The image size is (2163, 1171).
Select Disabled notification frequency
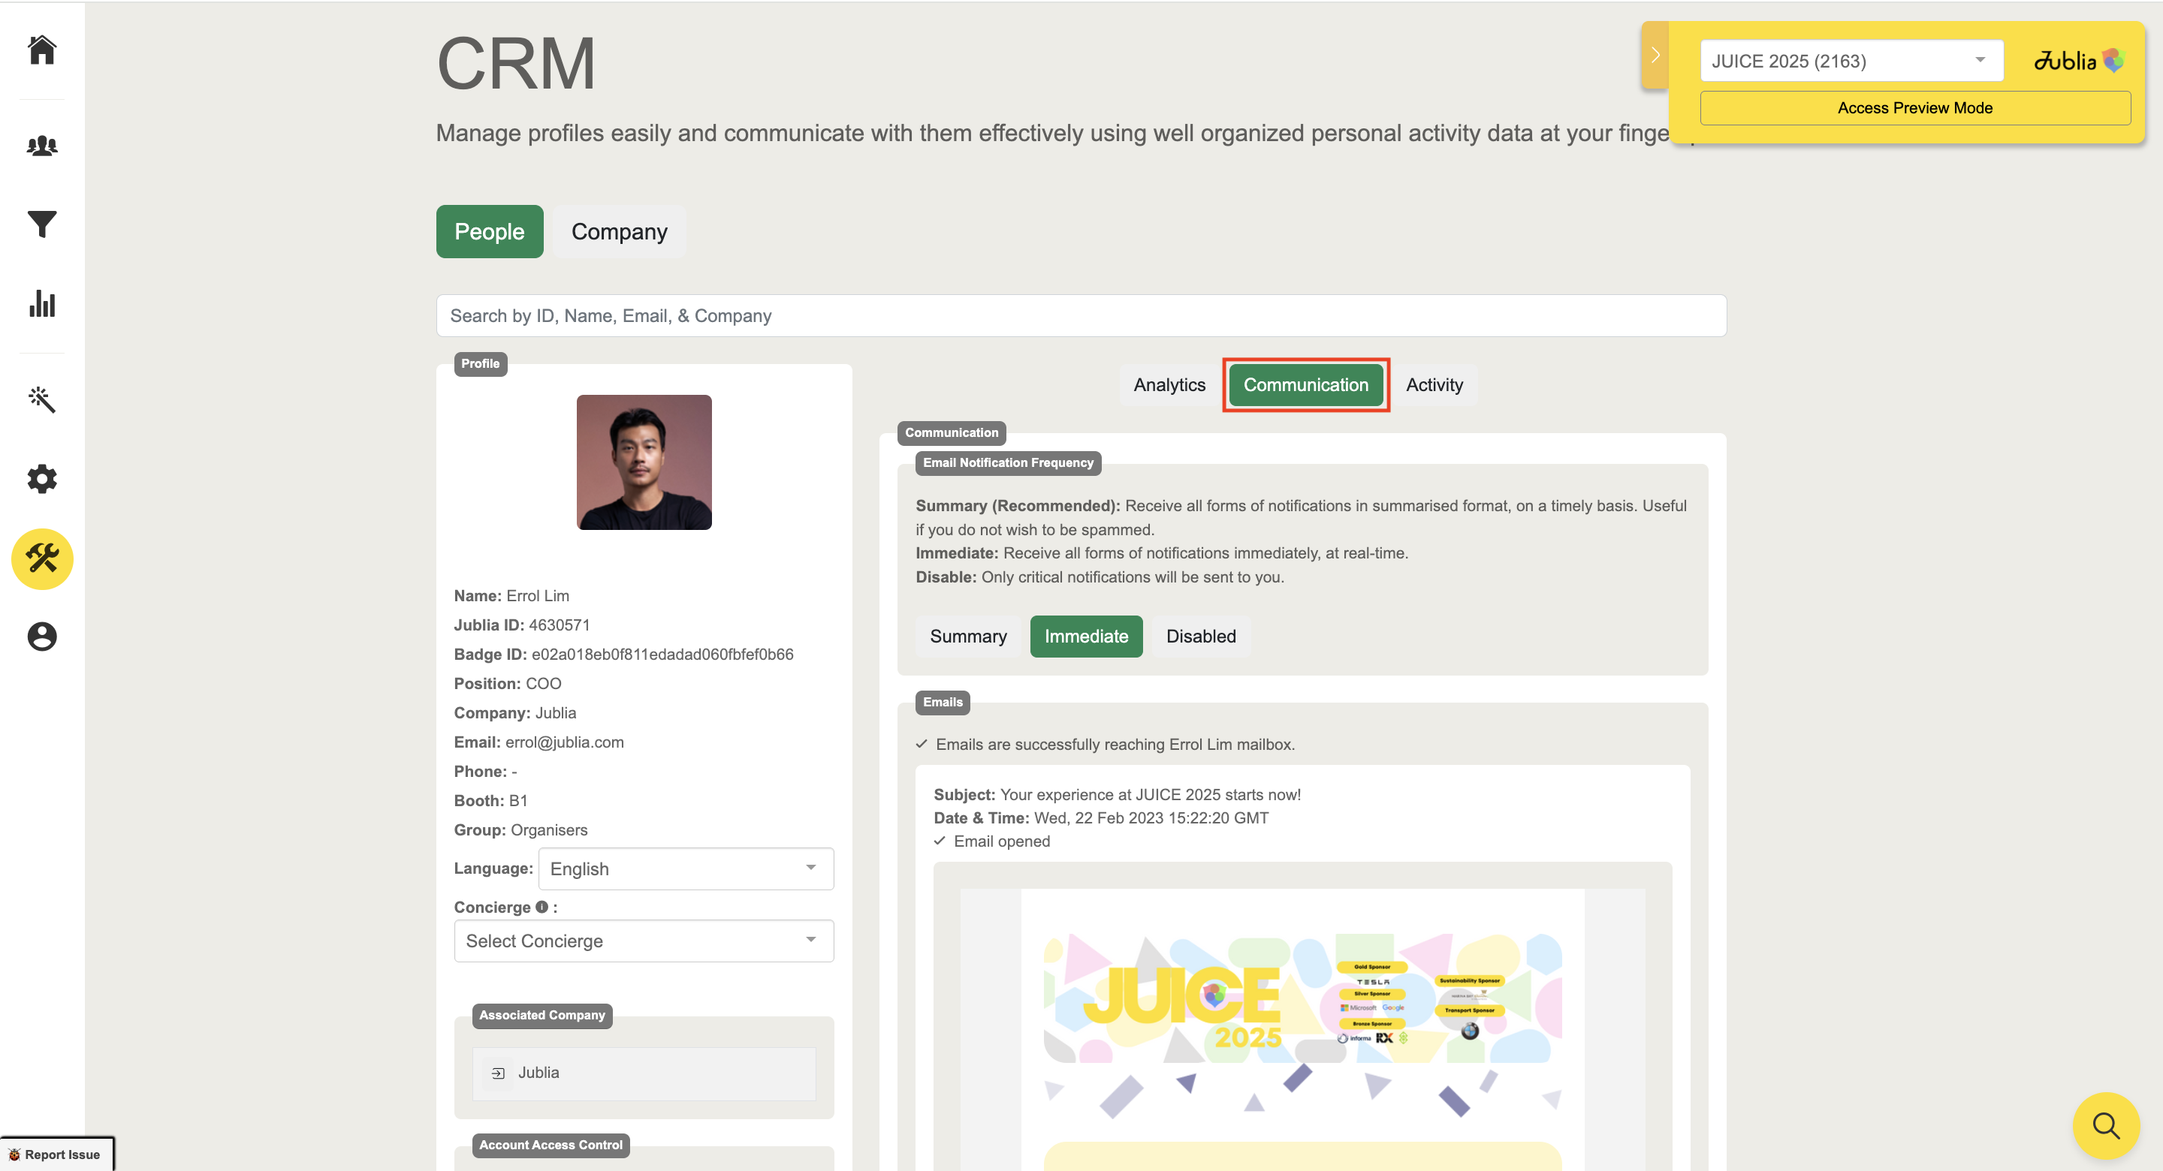(x=1200, y=637)
